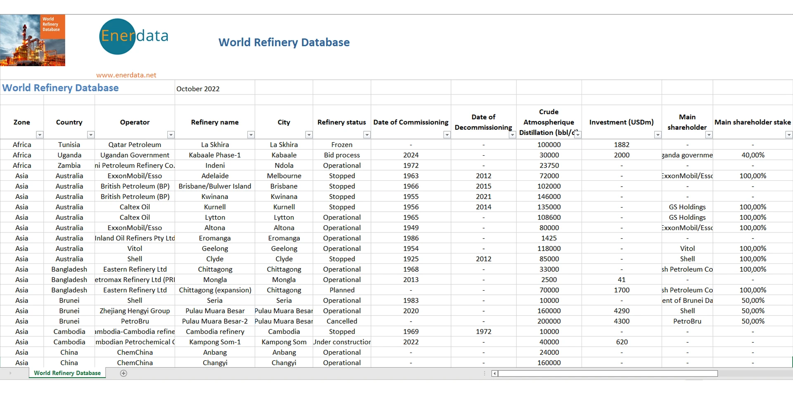This screenshot has height=393, width=793.
Task: Select the Kampong Som-1 refinery cell
Action: click(x=215, y=342)
